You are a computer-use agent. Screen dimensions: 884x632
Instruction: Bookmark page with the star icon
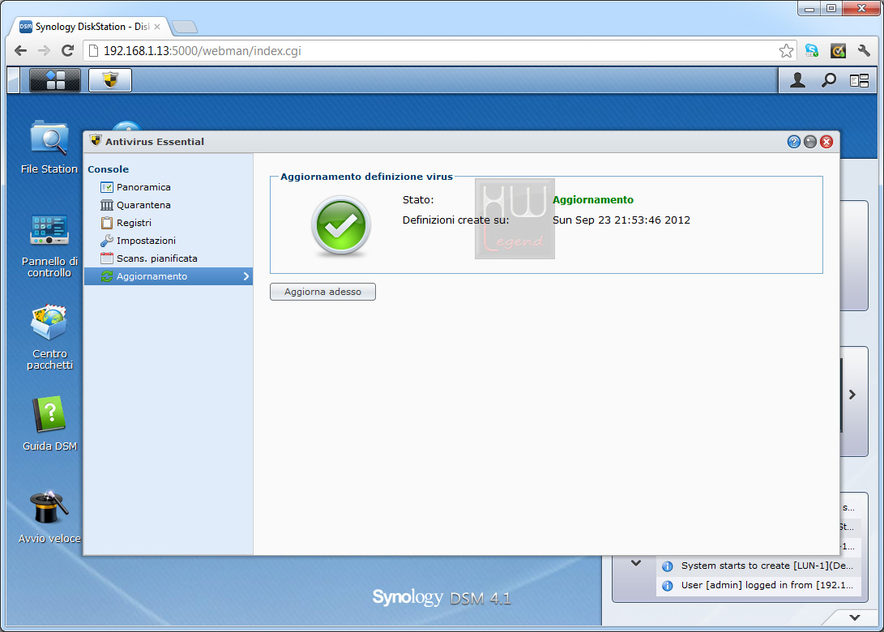coord(786,51)
